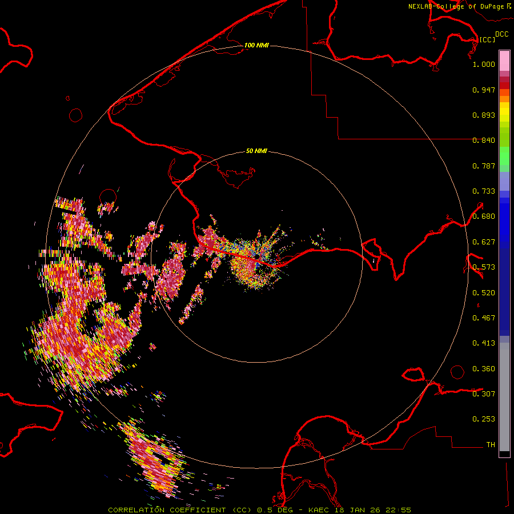The image size is (514, 514).
Task: Click the 100 NMI range ring label
Action: tap(256, 45)
